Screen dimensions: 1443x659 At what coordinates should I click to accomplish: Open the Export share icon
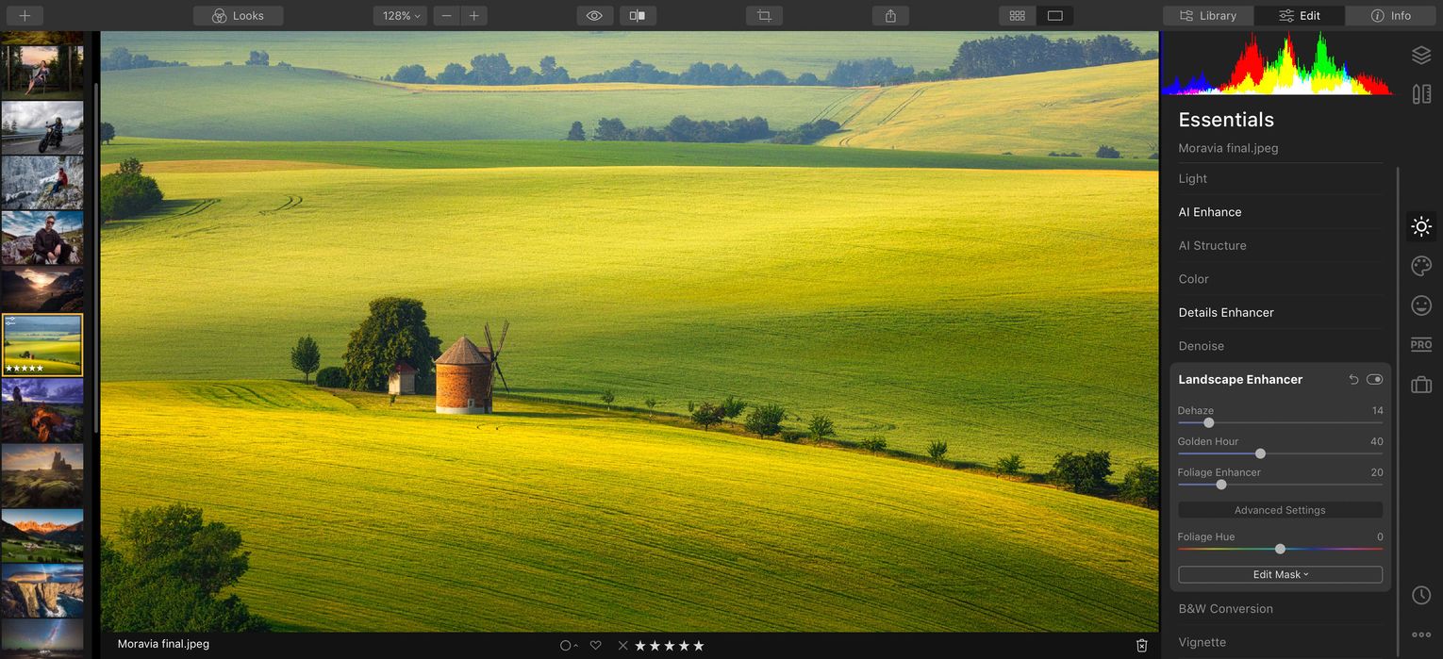point(889,15)
